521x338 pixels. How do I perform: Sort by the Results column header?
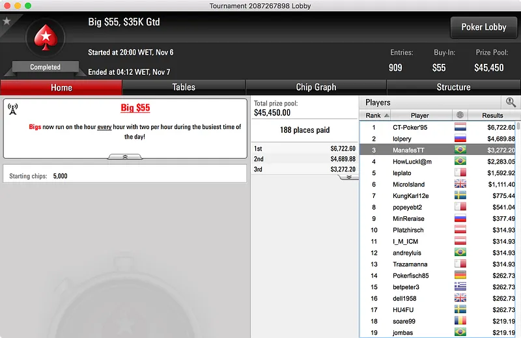492,115
